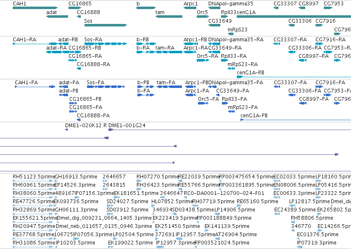Click the 2646657 feature label
Screen dimensions: 351x249
point(114,177)
